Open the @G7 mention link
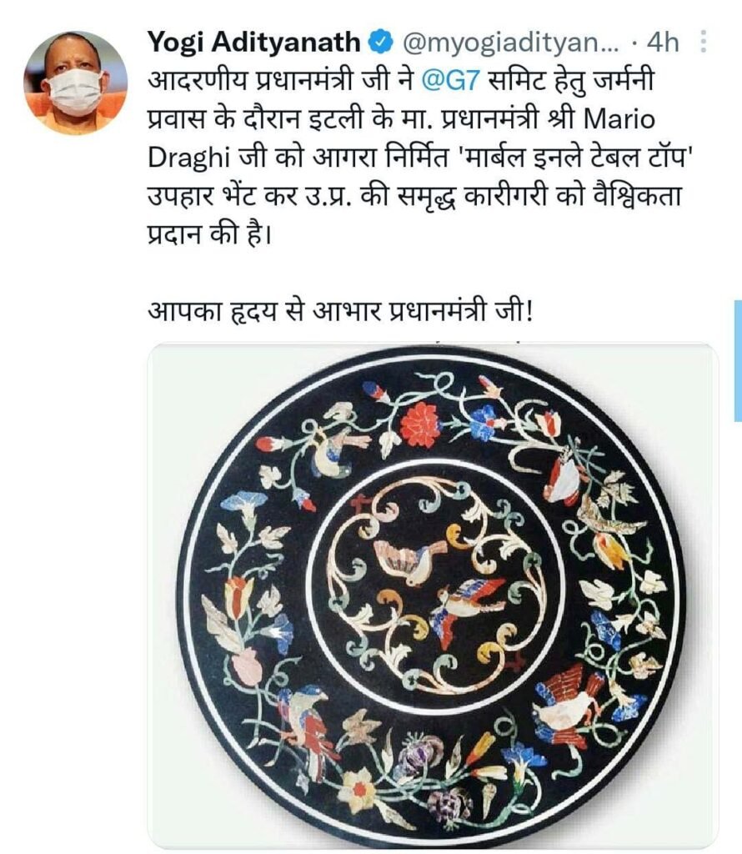The image size is (742, 854). pos(451,81)
